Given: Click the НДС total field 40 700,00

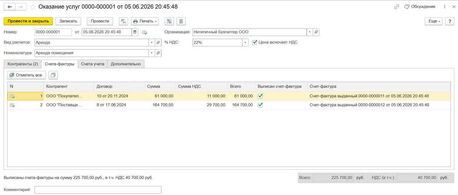Looking at the screenshot, I should click(x=417, y=178).
